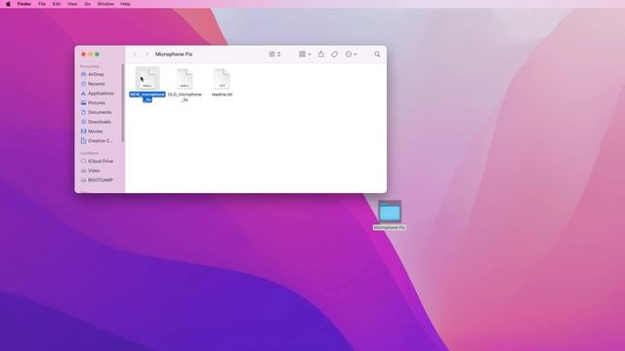Screen dimensions: 625x351
Task: Open the Apple menu
Action: point(8,4)
